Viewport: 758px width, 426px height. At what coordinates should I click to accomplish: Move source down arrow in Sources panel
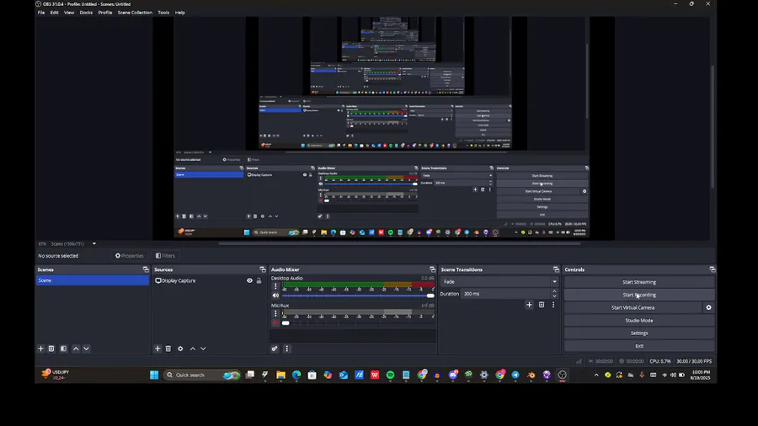coord(203,349)
